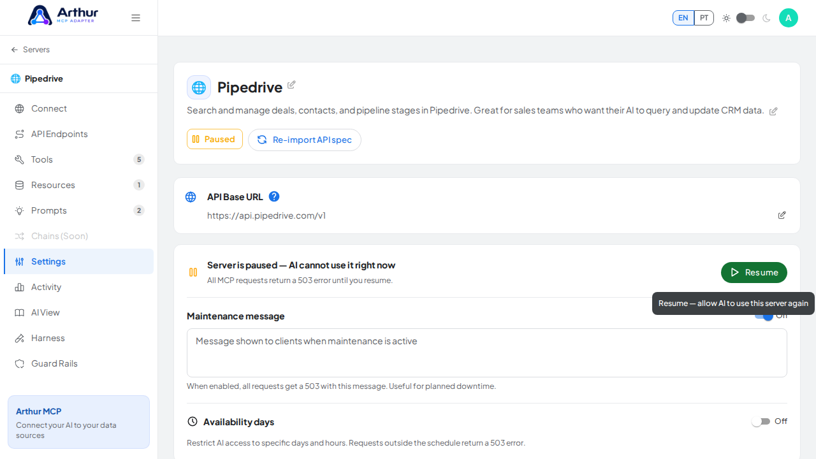Click the Activity bar chart icon
Image resolution: width=816 pixels, height=459 pixels.
pyautogui.click(x=20, y=287)
